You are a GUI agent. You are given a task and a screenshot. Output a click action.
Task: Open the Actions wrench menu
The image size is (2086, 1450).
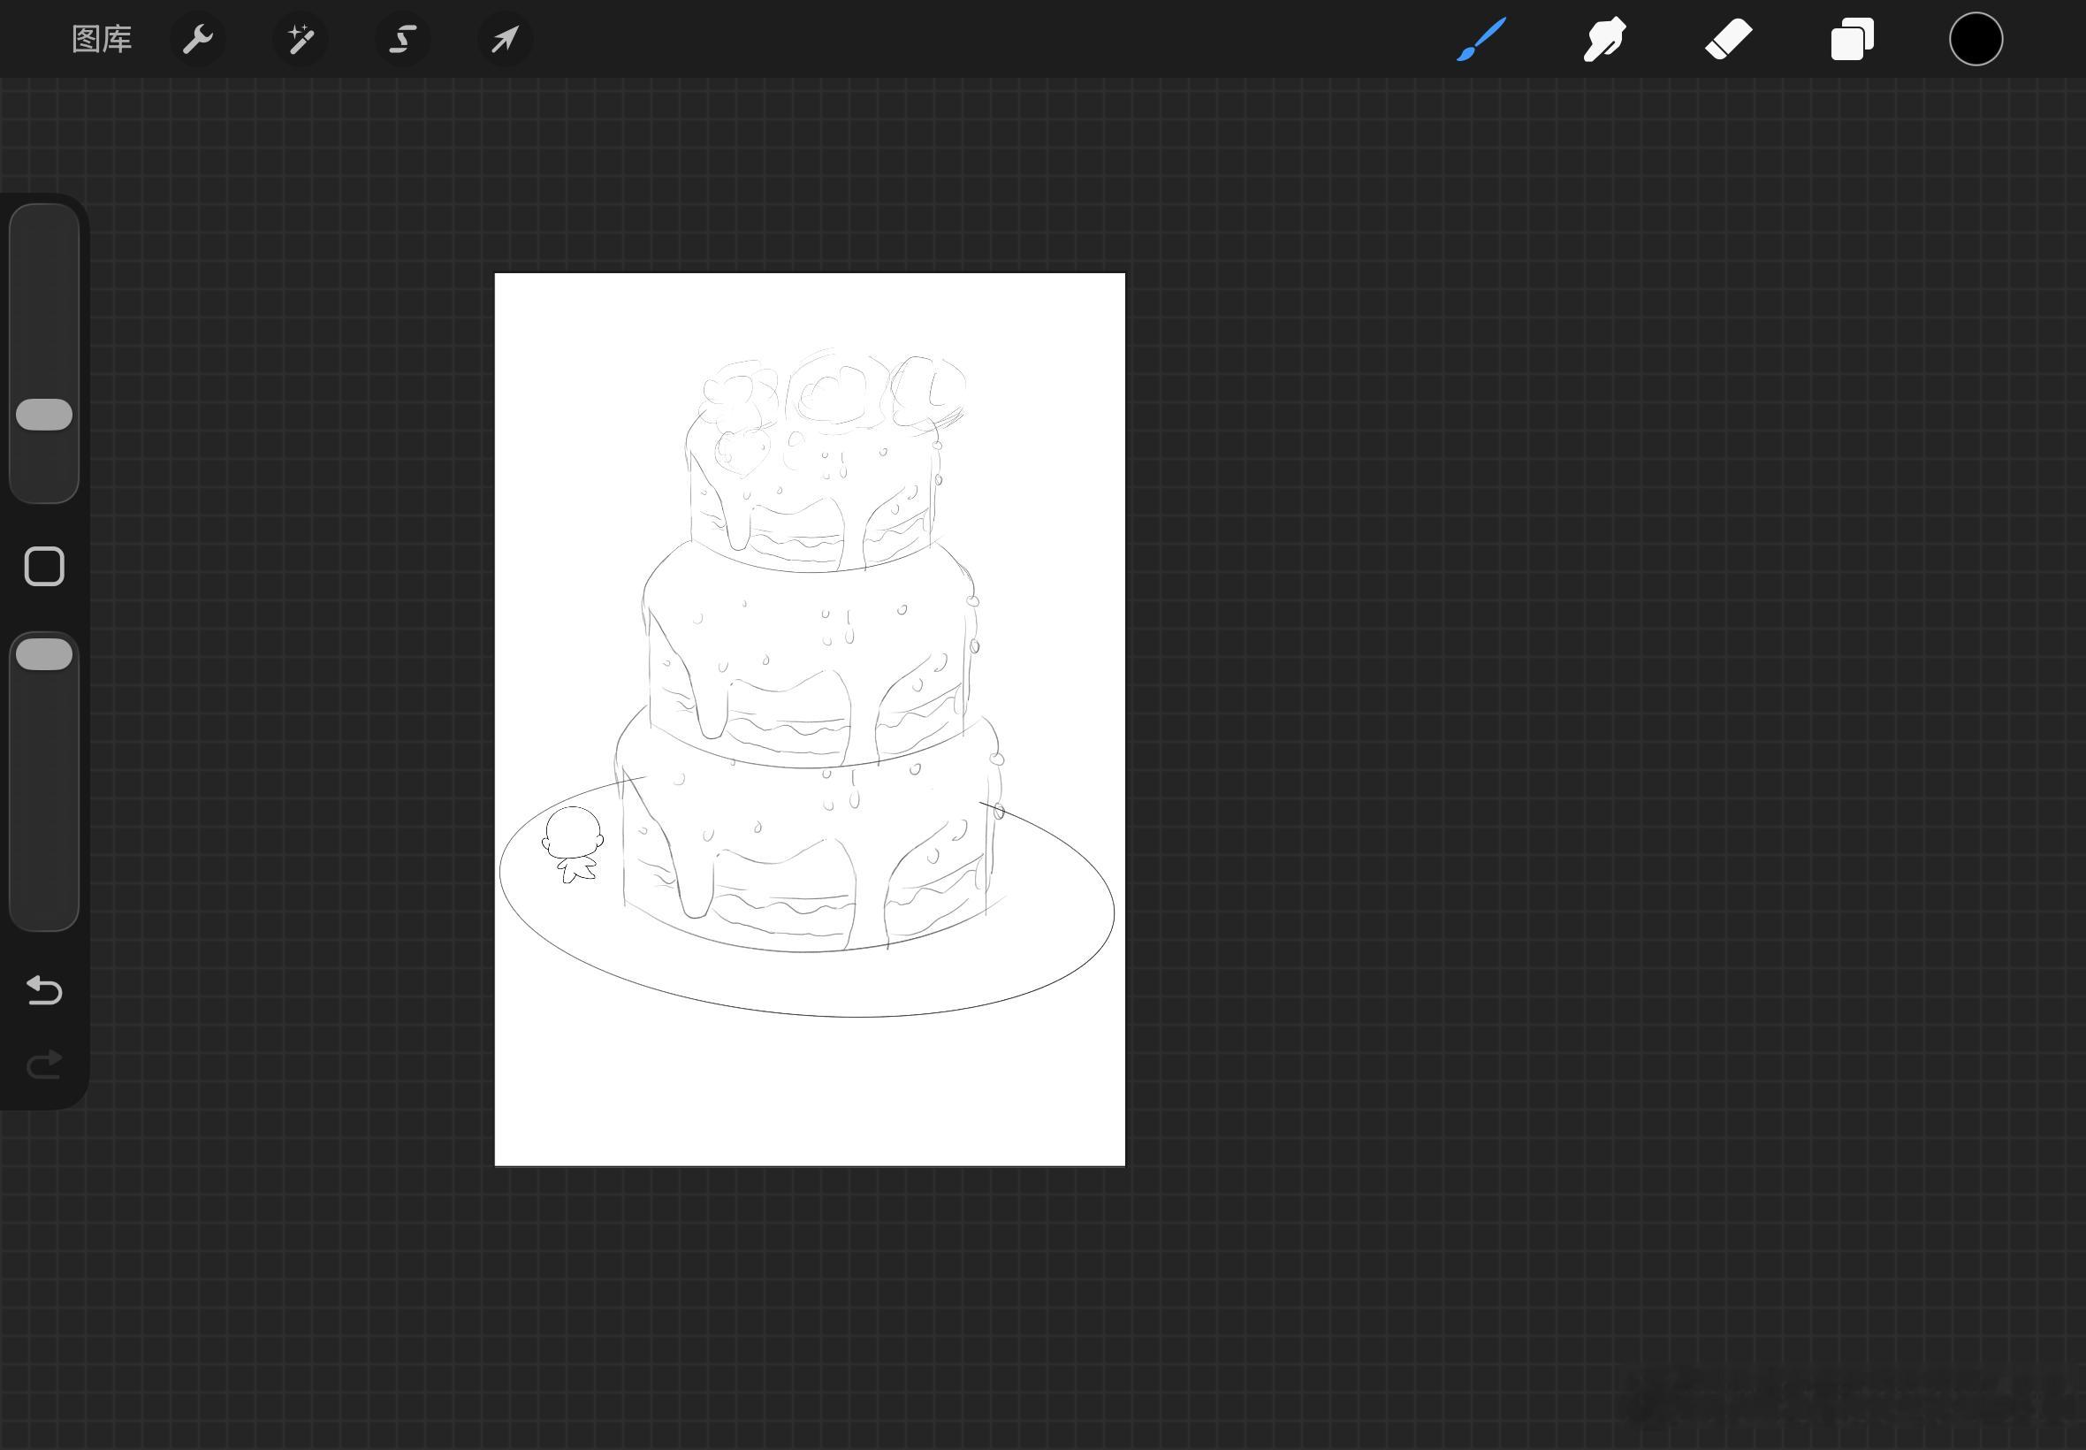point(197,39)
